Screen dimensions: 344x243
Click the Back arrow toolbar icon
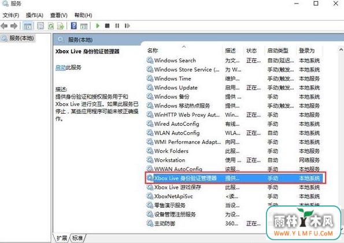click(x=4, y=26)
